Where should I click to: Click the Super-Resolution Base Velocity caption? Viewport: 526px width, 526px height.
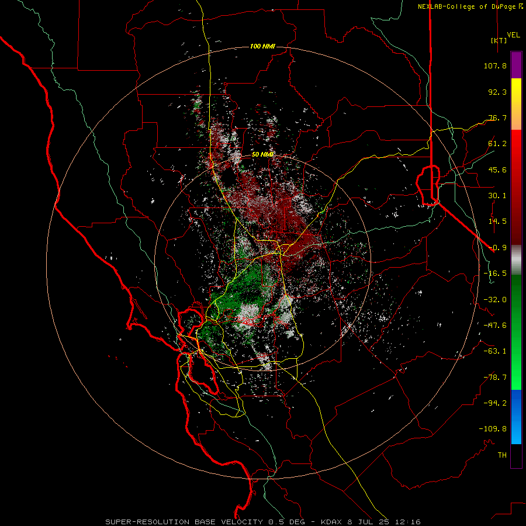tap(262, 522)
